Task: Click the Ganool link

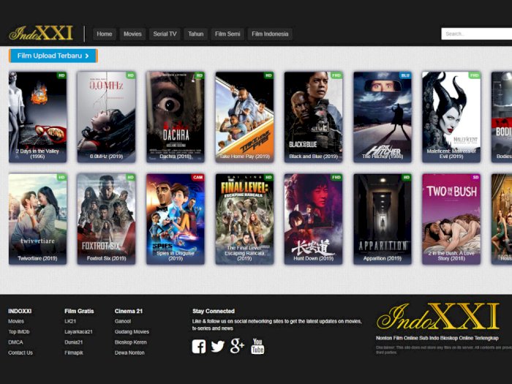Action: pyautogui.click(x=123, y=321)
